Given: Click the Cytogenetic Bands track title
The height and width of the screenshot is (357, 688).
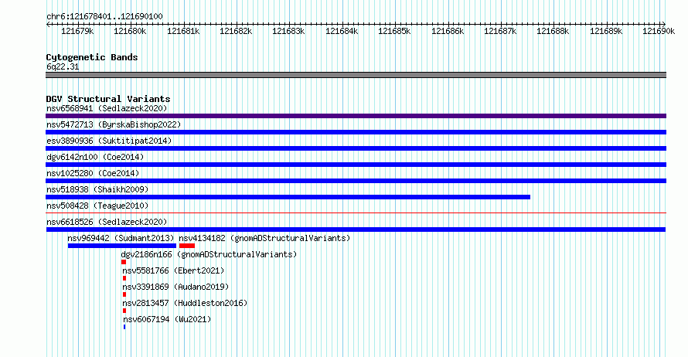Looking at the screenshot, I should (92, 57).
